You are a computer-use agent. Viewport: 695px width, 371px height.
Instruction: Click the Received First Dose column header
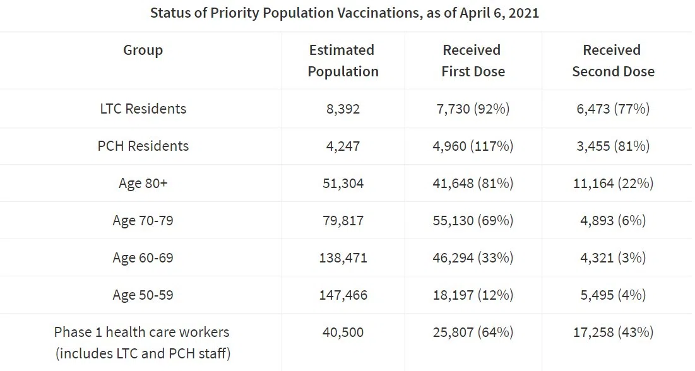(x=473, y=61)
